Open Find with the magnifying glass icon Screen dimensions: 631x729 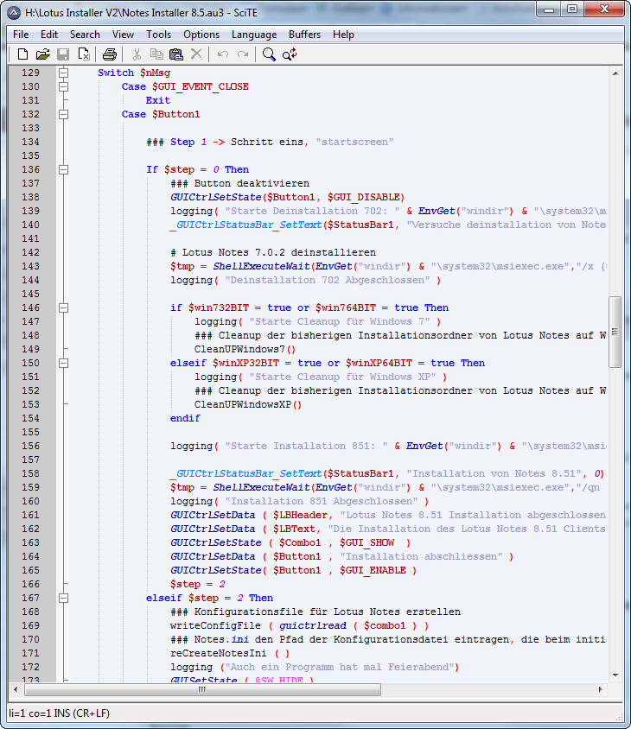[269, 54]
